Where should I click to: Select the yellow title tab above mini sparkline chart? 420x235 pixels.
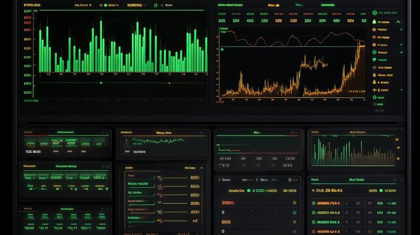coord(164,133)
